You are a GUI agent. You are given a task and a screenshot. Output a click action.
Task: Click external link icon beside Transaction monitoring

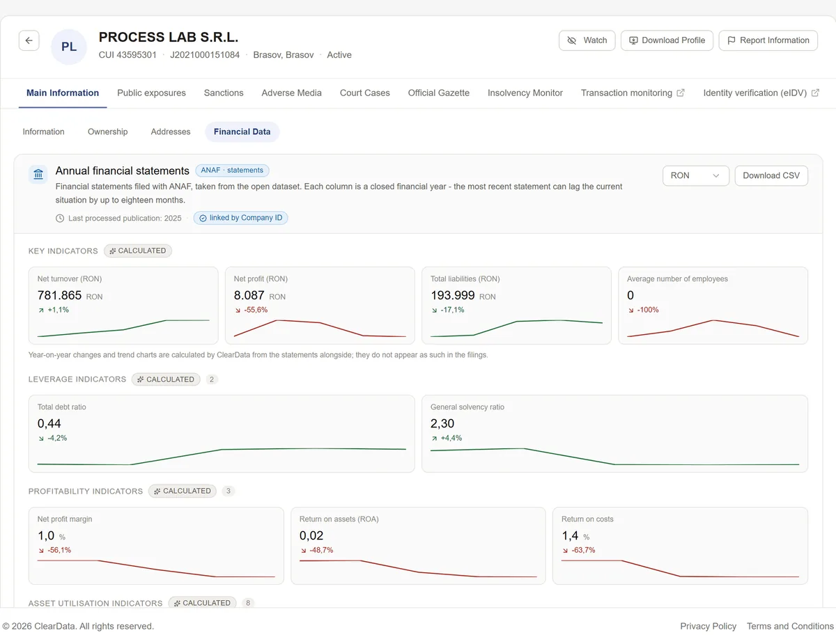[681, 93]
